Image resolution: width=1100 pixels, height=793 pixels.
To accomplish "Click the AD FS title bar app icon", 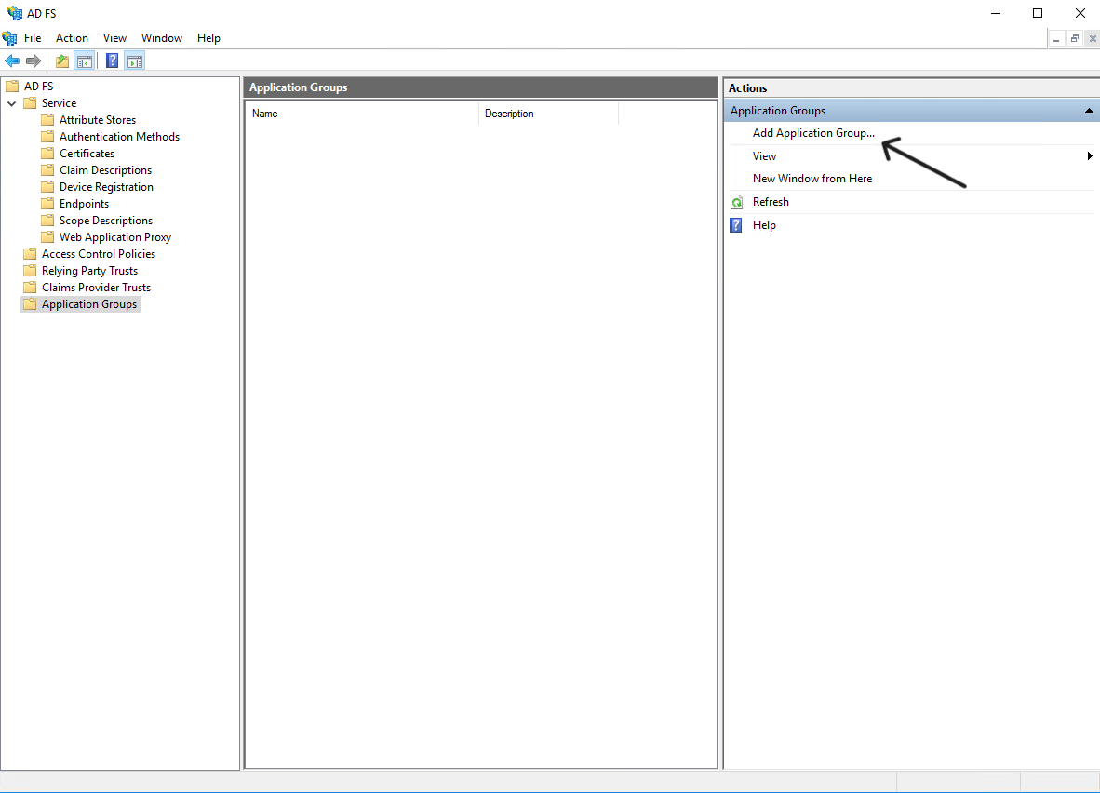I will tap(14, 13).
